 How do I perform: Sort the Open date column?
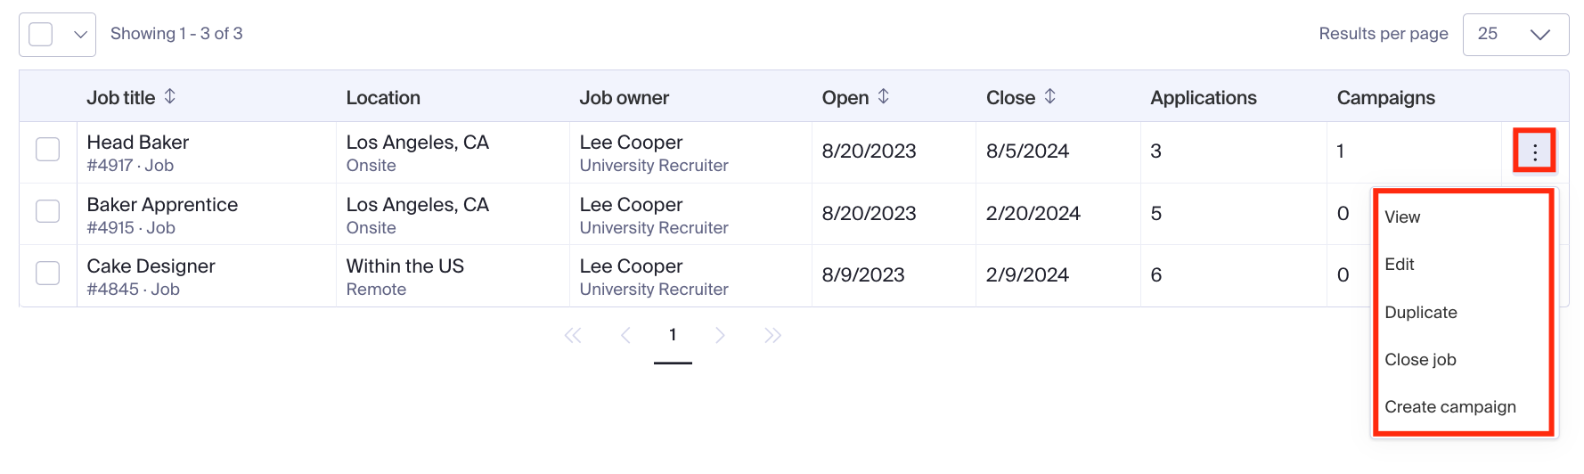(884, 96)
